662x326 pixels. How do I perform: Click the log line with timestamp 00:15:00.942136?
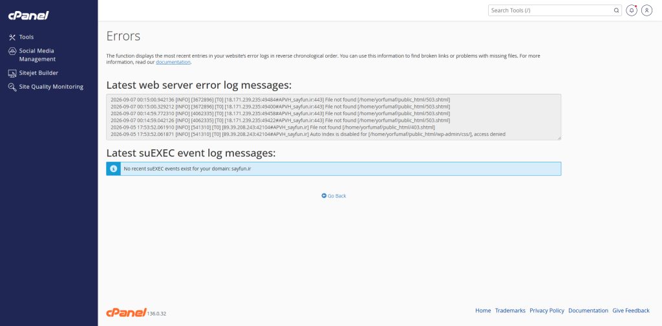280,100
